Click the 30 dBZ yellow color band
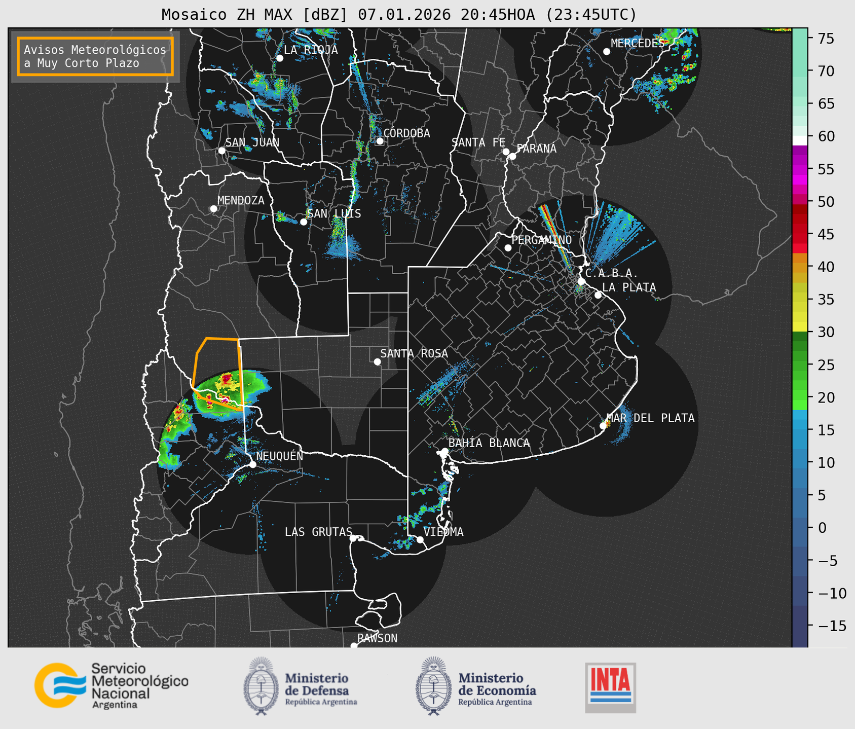855x729 pixels. coord(799,329)
